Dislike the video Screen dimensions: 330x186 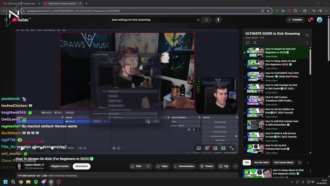point(148,166)
